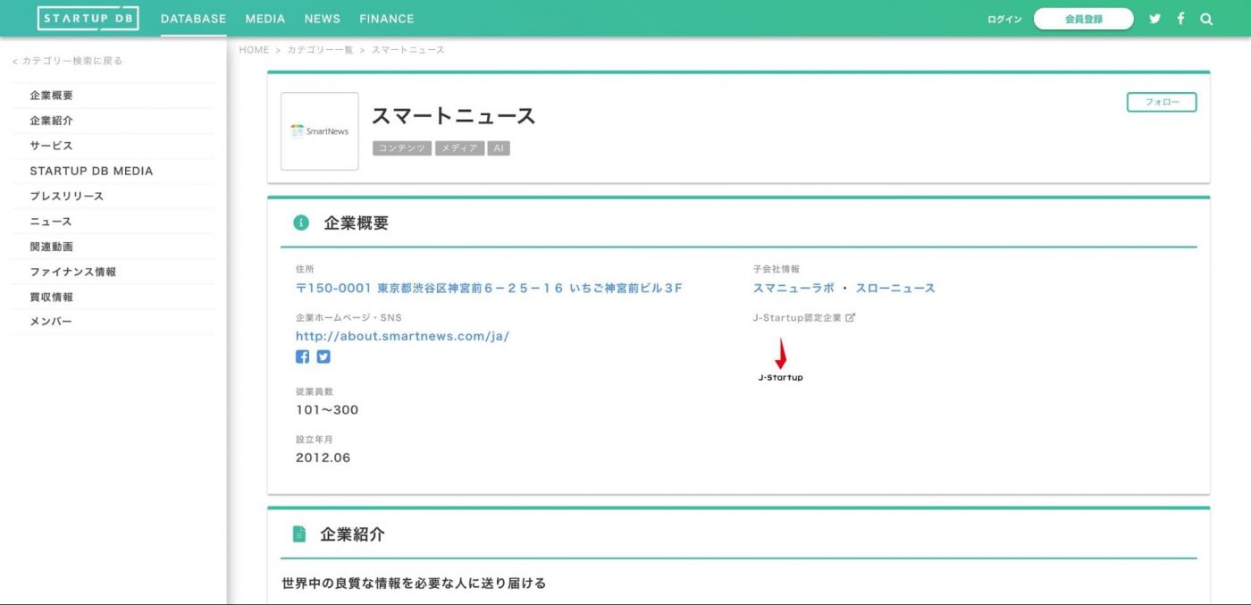The image size is (1251, 605).
Task: Select NEWS from the top navigation
Action: click(x=323, y=18)
